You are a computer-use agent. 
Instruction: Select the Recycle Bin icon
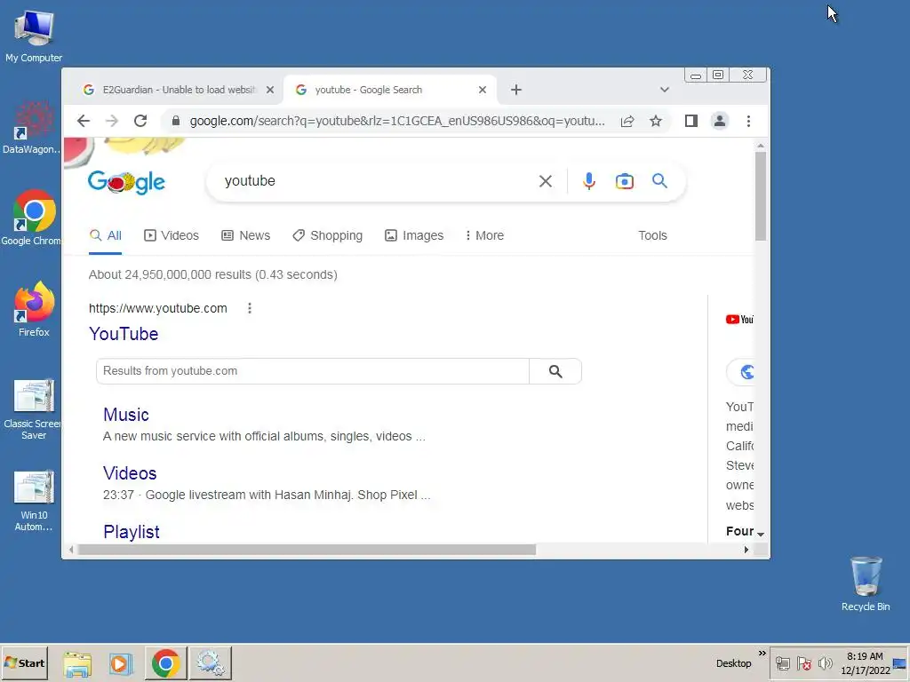[866, 583]
